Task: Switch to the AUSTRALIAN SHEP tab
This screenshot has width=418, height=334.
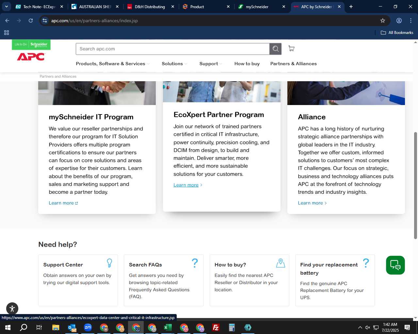Action: [95, 7]
